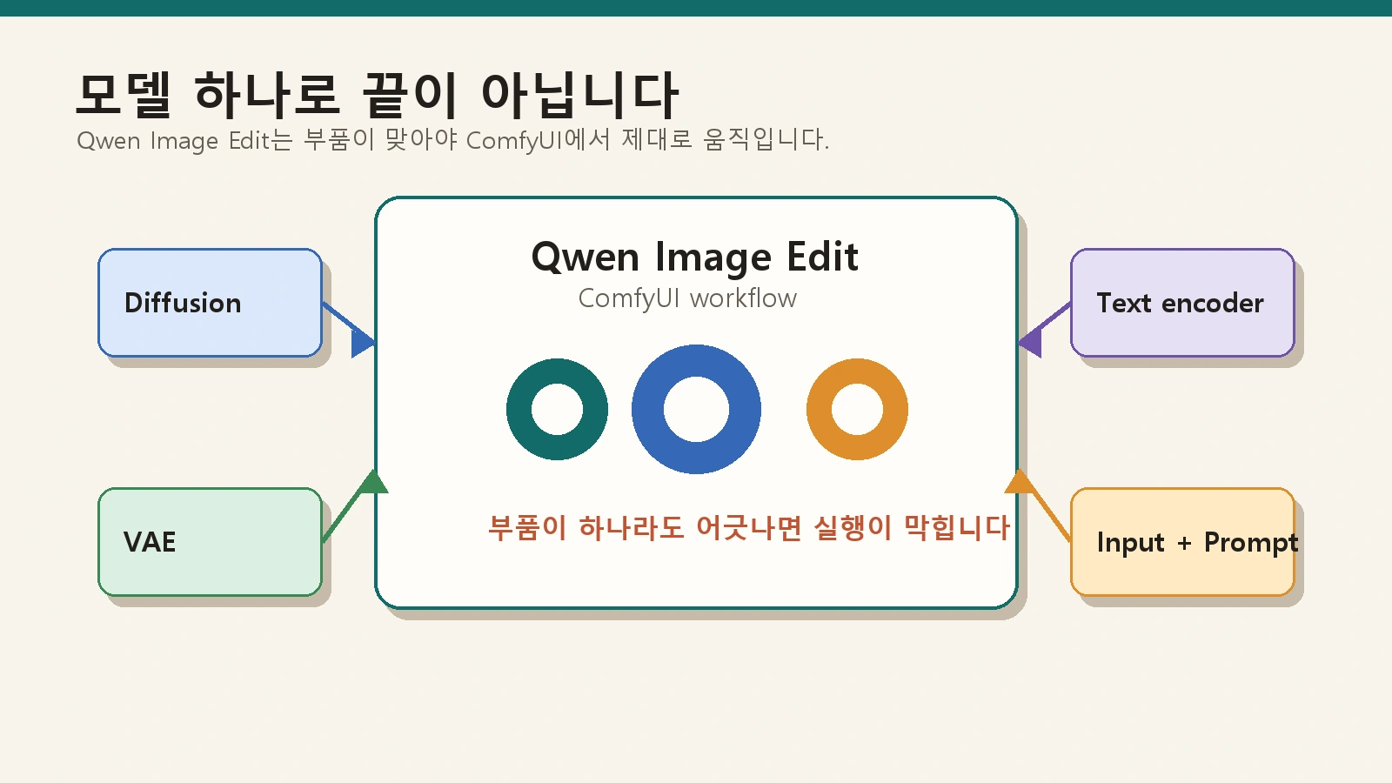1392x783 pixels.
Task: Click the ComfyUI workflow subtitle
Action: 687,298
